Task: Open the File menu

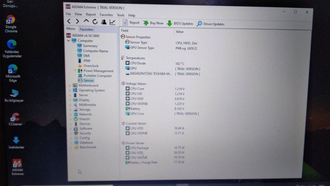Action: [68, 14]
